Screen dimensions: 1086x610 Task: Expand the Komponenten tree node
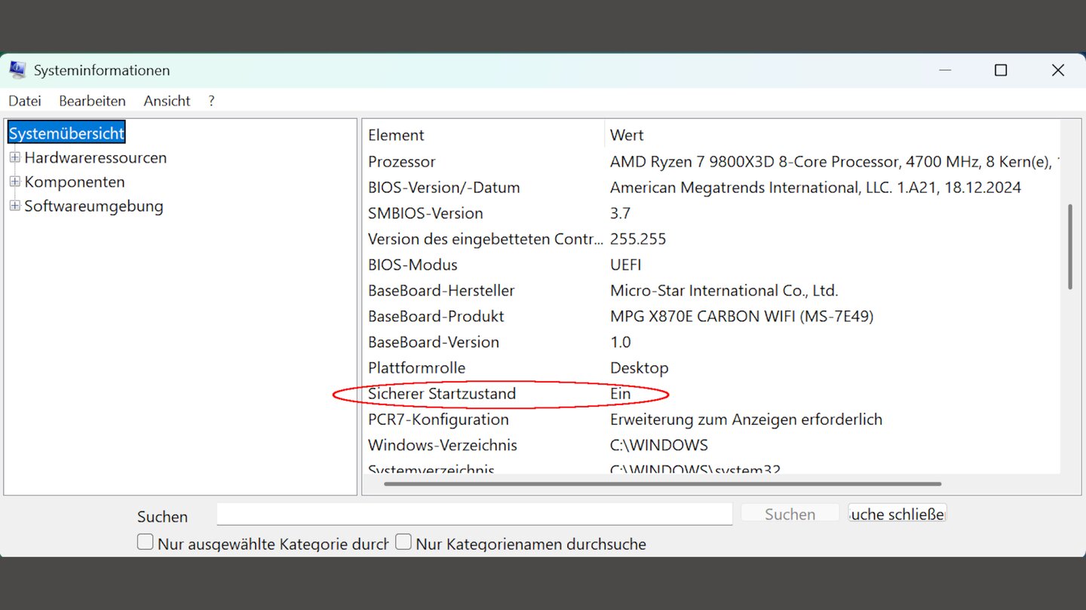coord(14,182)
